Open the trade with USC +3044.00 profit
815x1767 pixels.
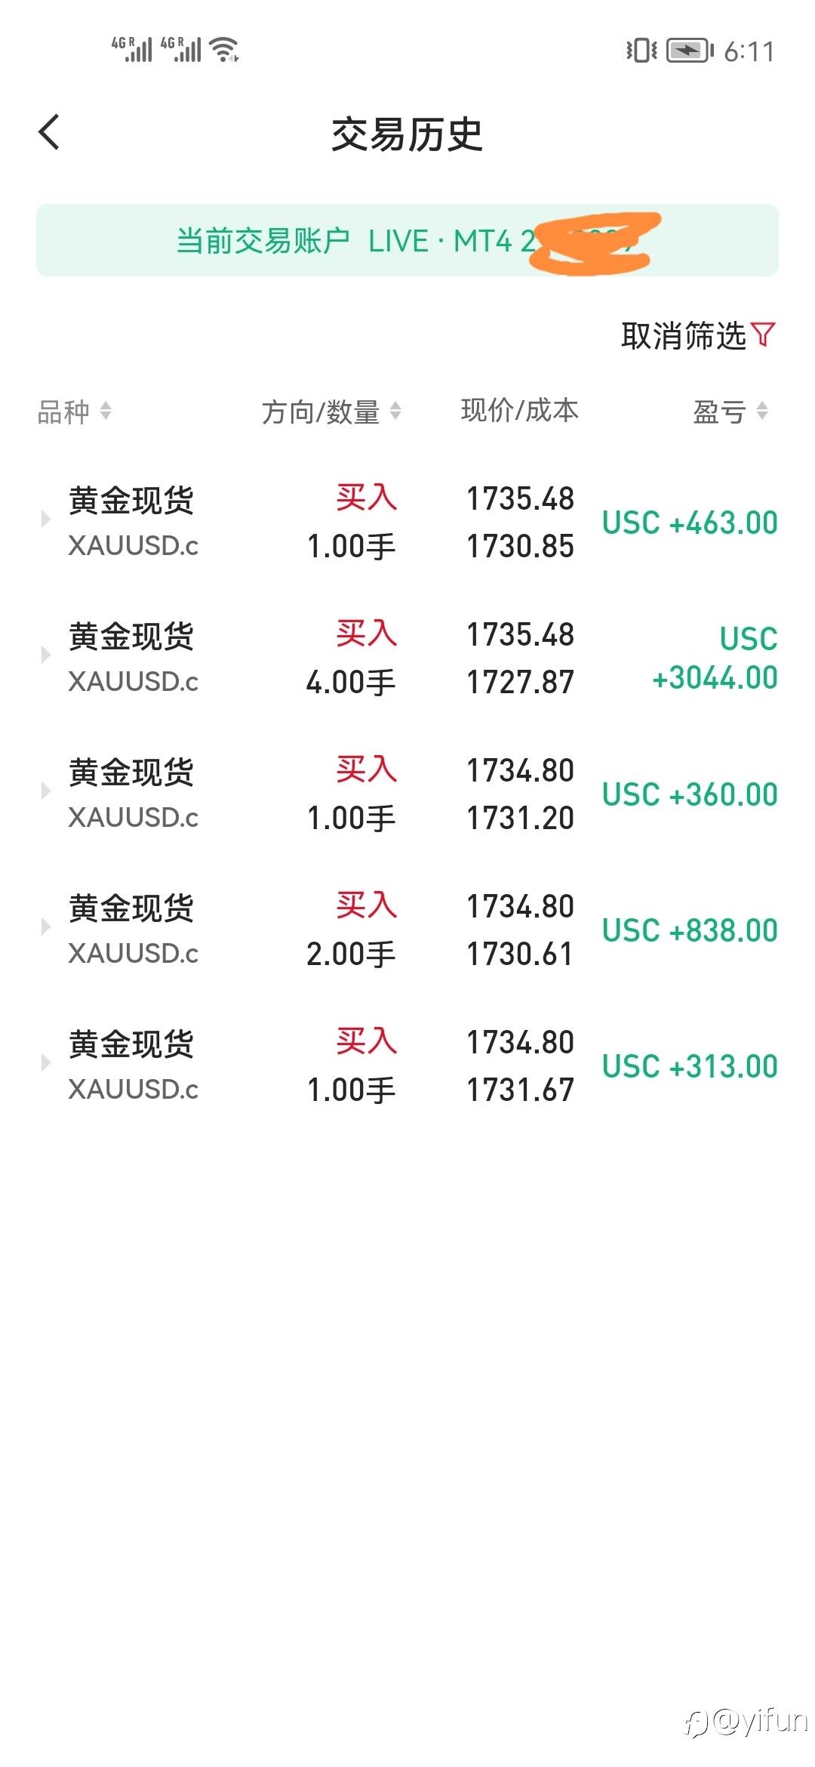point(714,658)
